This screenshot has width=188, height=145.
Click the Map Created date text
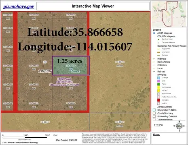click(66, 140)
